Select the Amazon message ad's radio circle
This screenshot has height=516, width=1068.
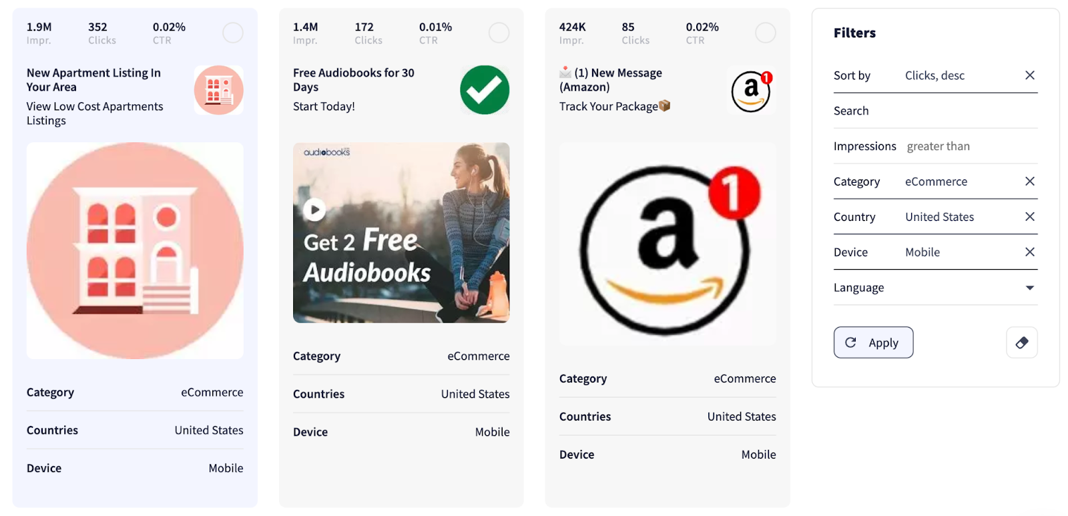click(x=766, y=33)
